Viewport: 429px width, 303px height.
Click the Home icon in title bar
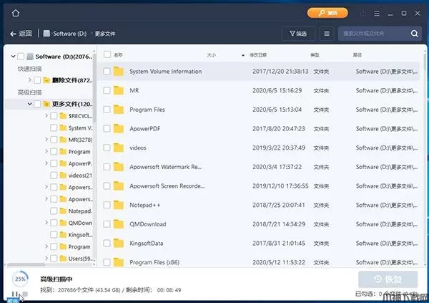pyautogui.click(x=16, y=13)
